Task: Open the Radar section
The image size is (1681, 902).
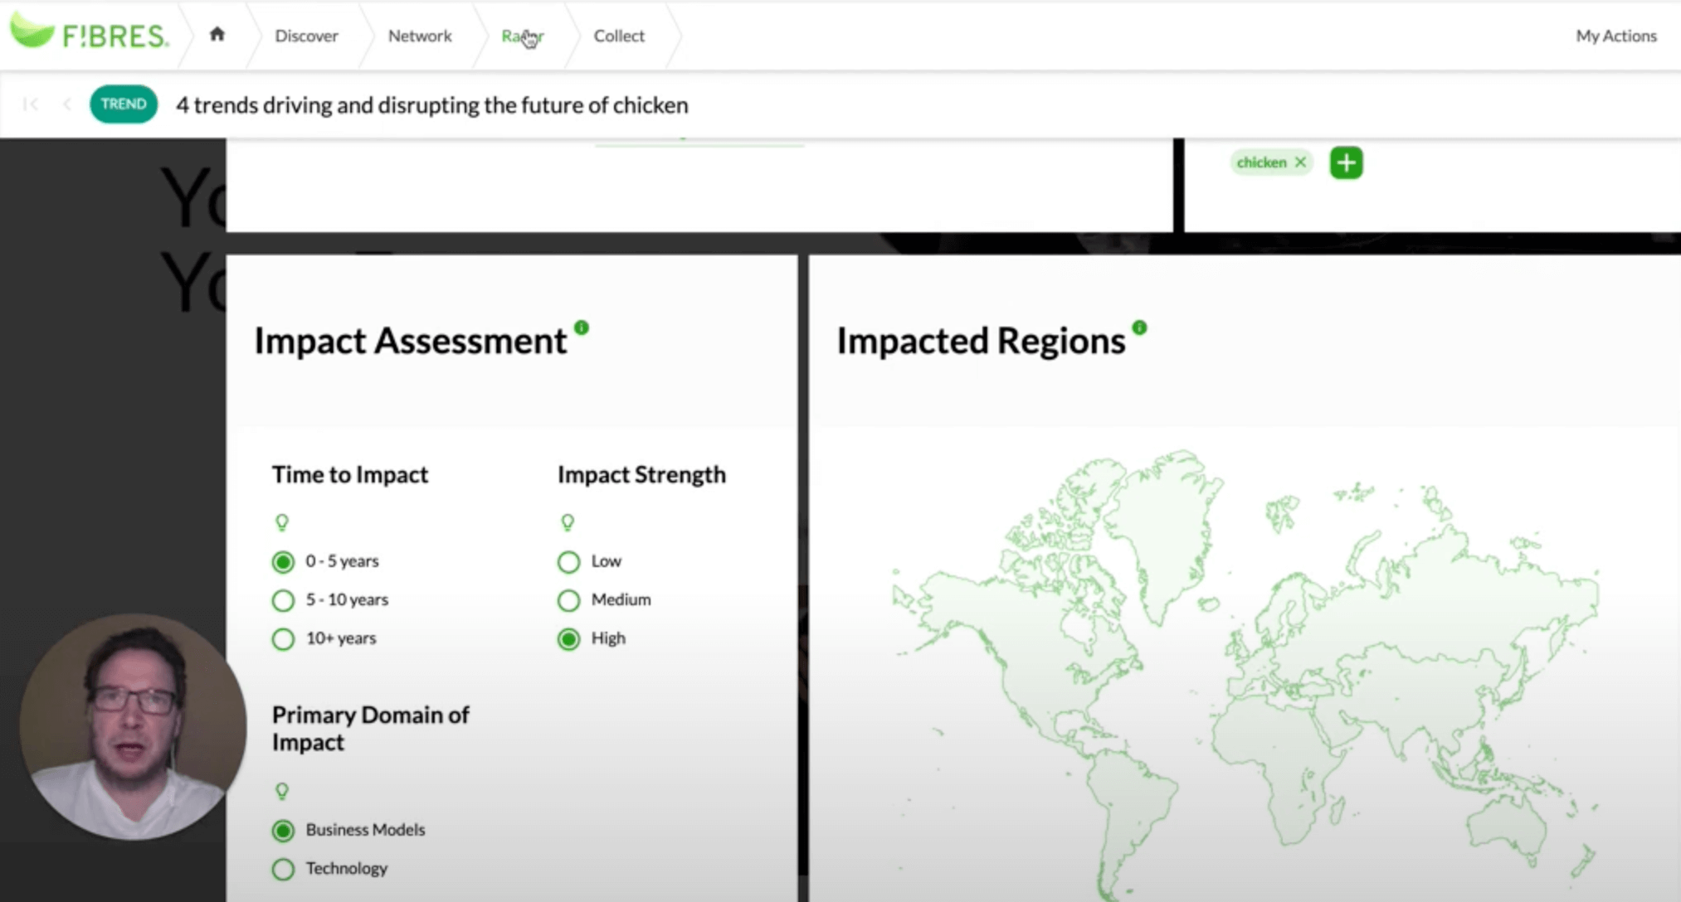Action: pos(523,36)
